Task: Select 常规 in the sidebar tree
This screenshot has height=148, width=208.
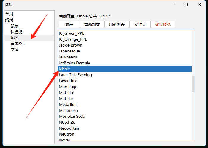Action: pos(9,14)
